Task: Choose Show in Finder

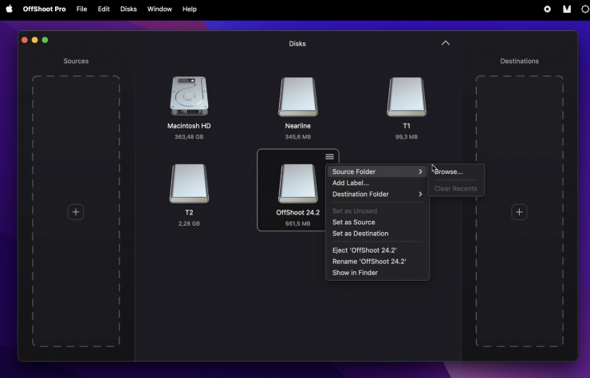Action: pyautogui.click(x=355, y=273)
